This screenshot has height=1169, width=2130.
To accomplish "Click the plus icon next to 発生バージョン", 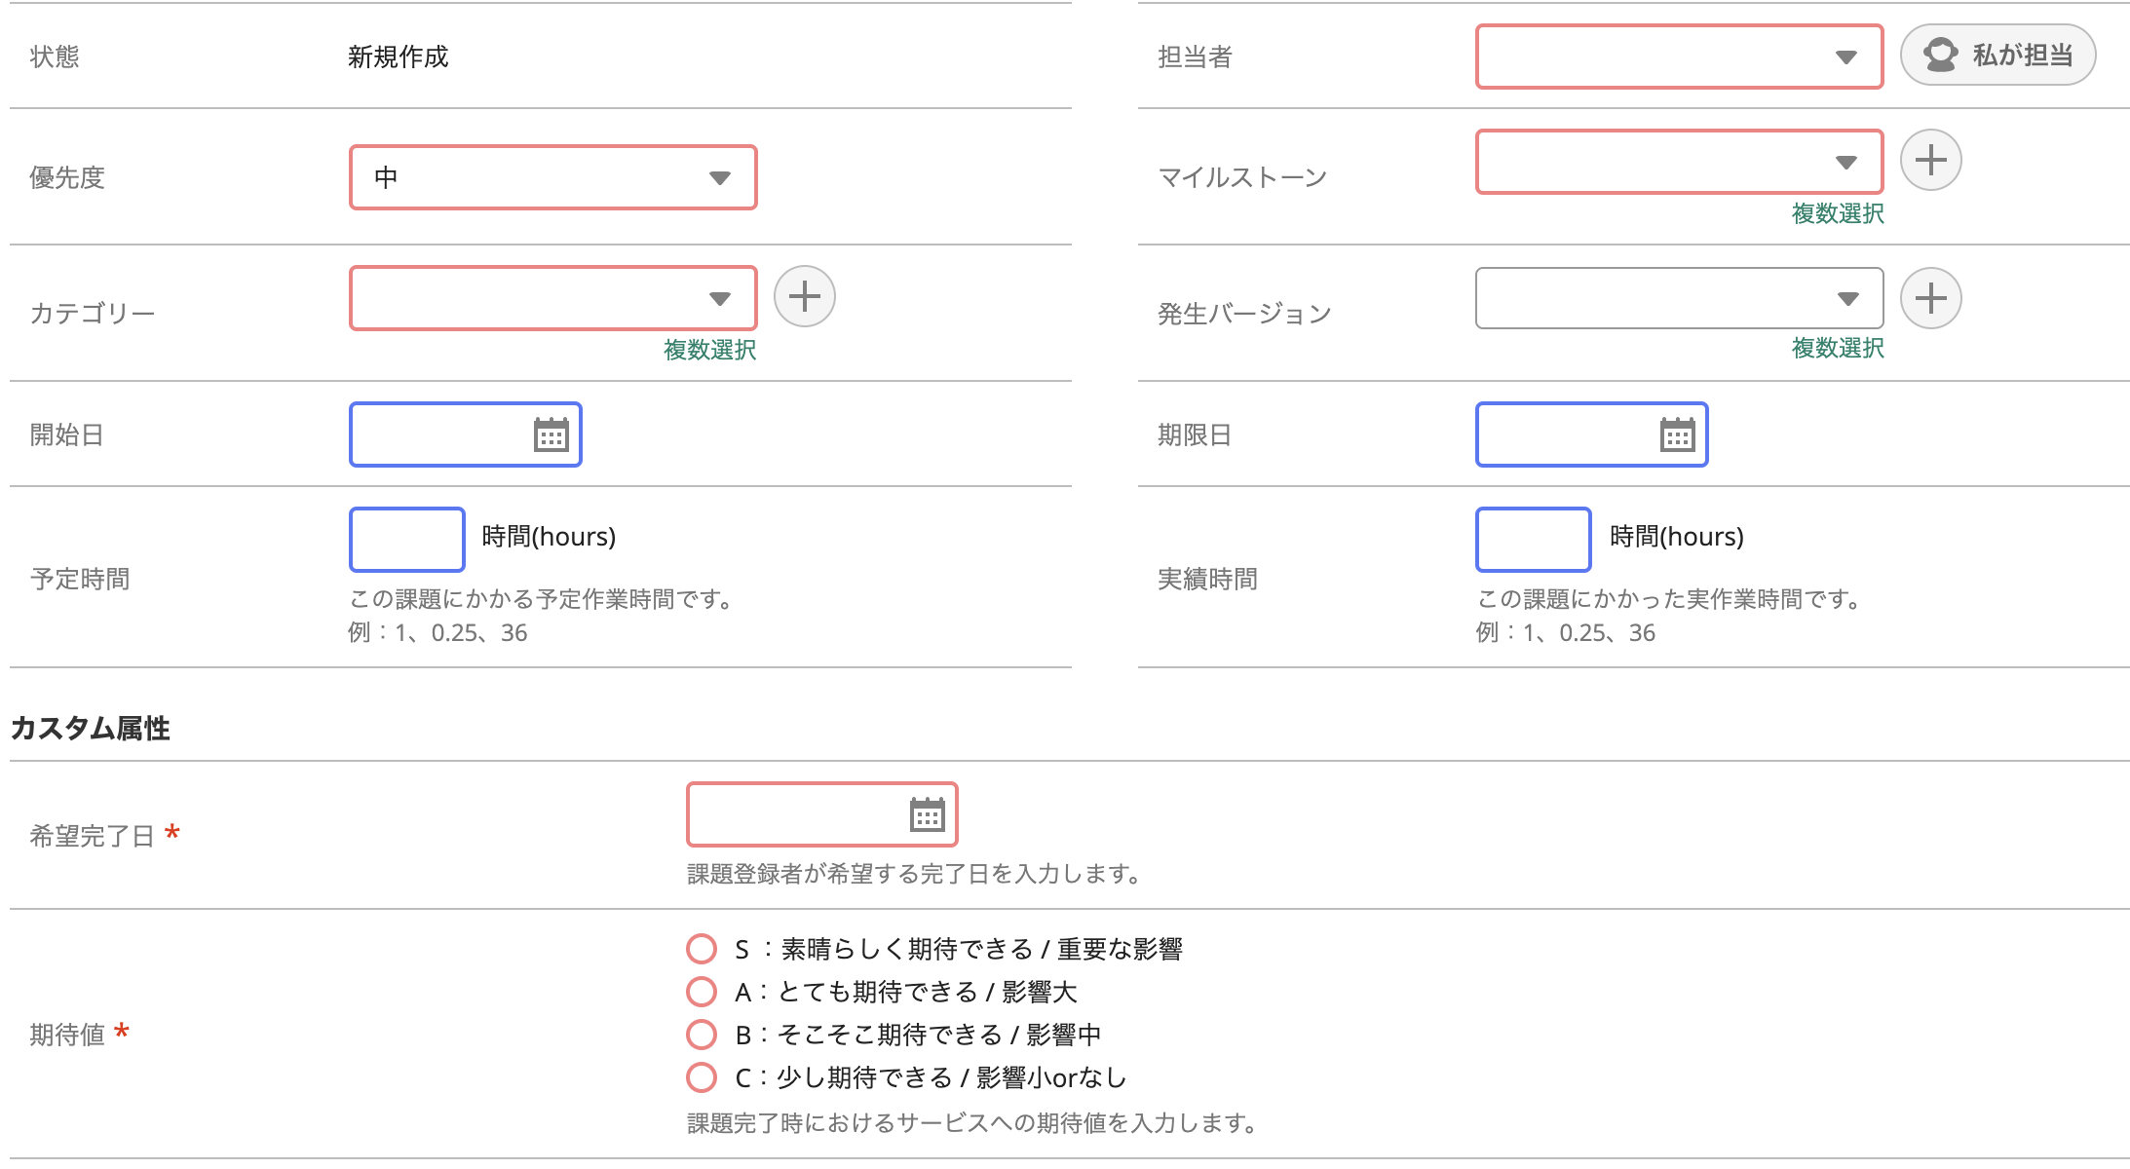I will (1930, 298).
